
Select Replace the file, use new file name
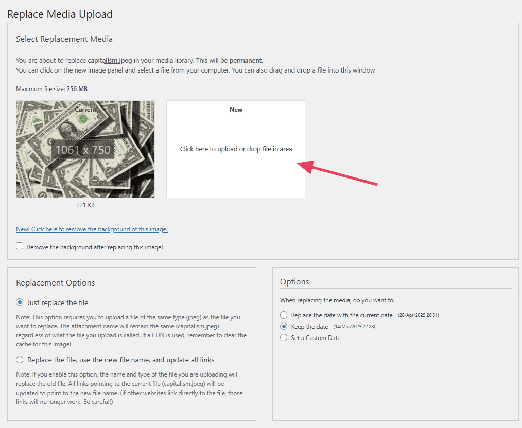click(20, 360)
